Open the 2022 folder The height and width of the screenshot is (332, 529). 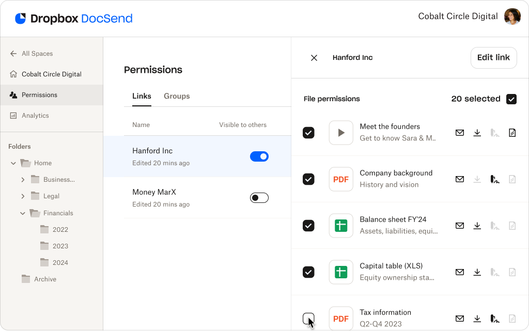tap(54, 230)
